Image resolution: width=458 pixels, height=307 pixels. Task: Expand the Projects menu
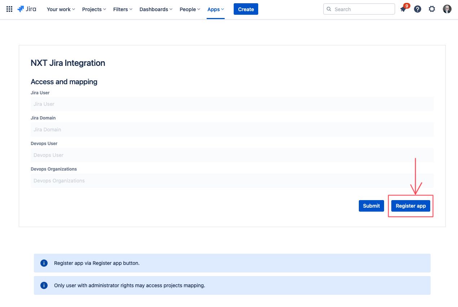click(94, 9)
